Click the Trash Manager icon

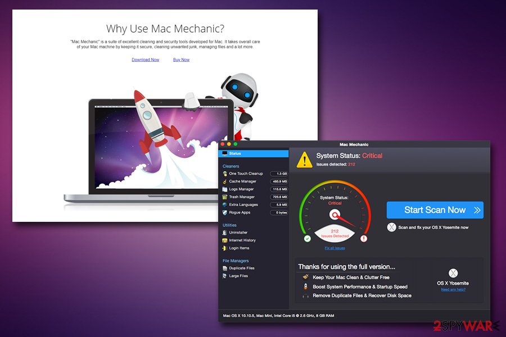224,197
